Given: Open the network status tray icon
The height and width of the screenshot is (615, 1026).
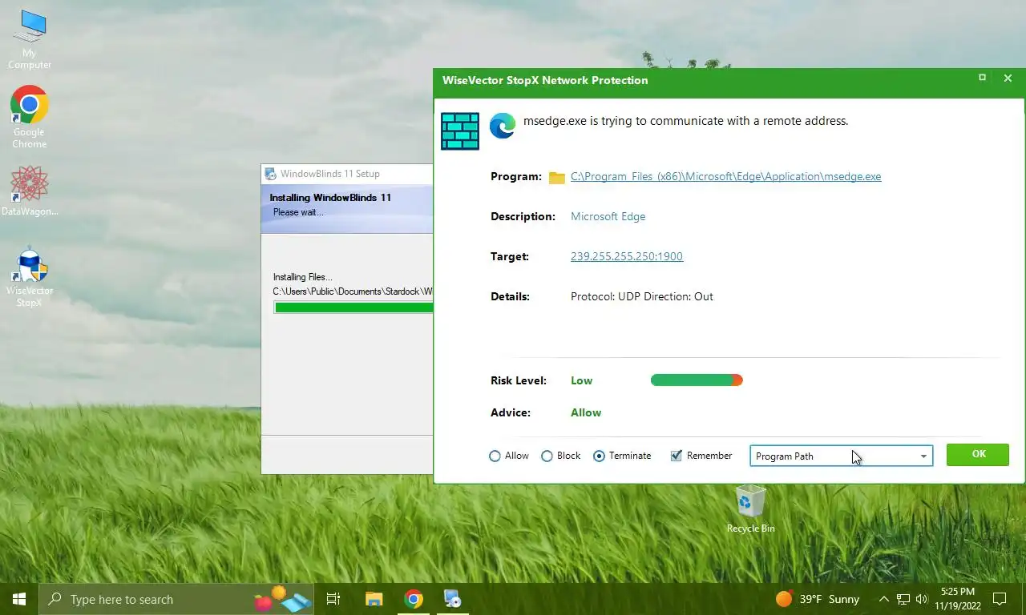Looking at the screenshot, I should point(903,599).
